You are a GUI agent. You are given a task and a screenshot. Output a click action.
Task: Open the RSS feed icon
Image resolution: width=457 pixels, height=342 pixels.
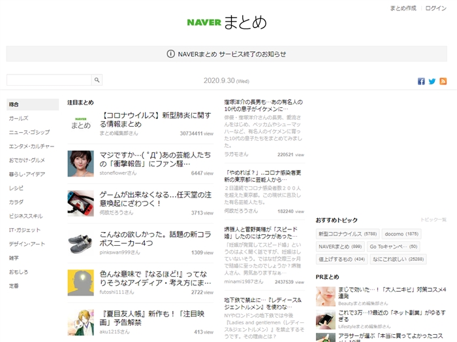click(443, 81)
